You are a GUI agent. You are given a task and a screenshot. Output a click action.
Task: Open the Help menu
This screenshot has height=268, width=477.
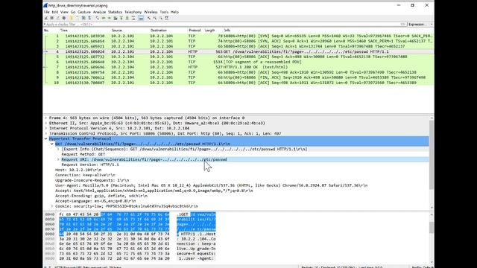tap(174, 12)
